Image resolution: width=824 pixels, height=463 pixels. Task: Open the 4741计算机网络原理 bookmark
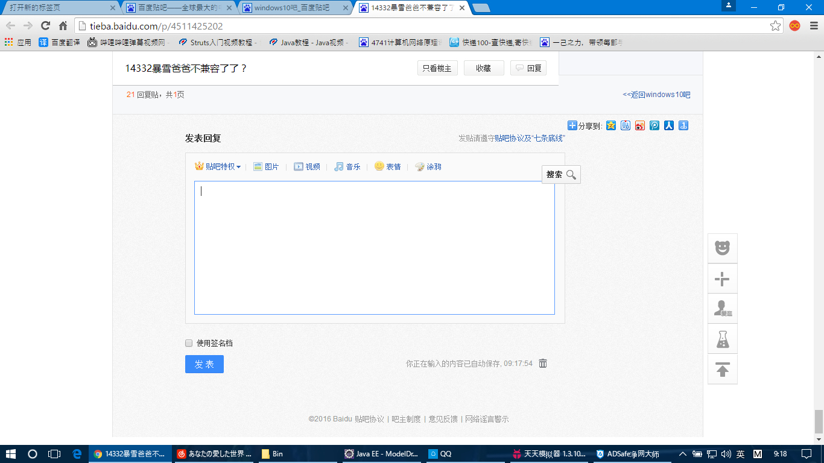[x=401, y=42]
